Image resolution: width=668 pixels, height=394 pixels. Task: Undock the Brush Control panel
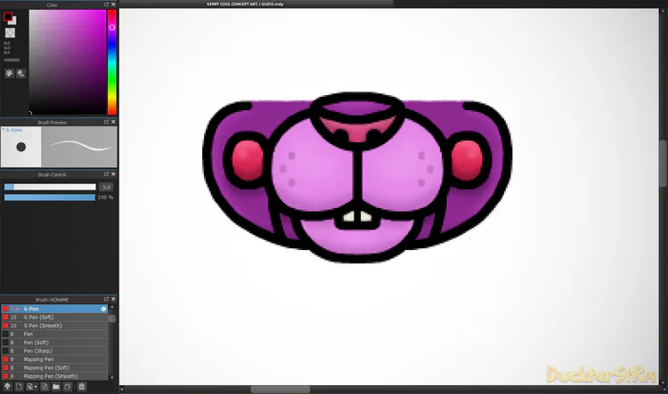click(x=107, y=174)
